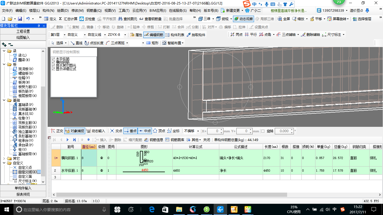Expand the 其它 tree folder

click(4, 158)
